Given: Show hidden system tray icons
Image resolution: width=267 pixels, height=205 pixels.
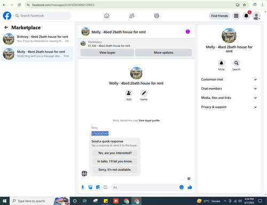Looking at the screenshot, I should [x=225, y=201].
